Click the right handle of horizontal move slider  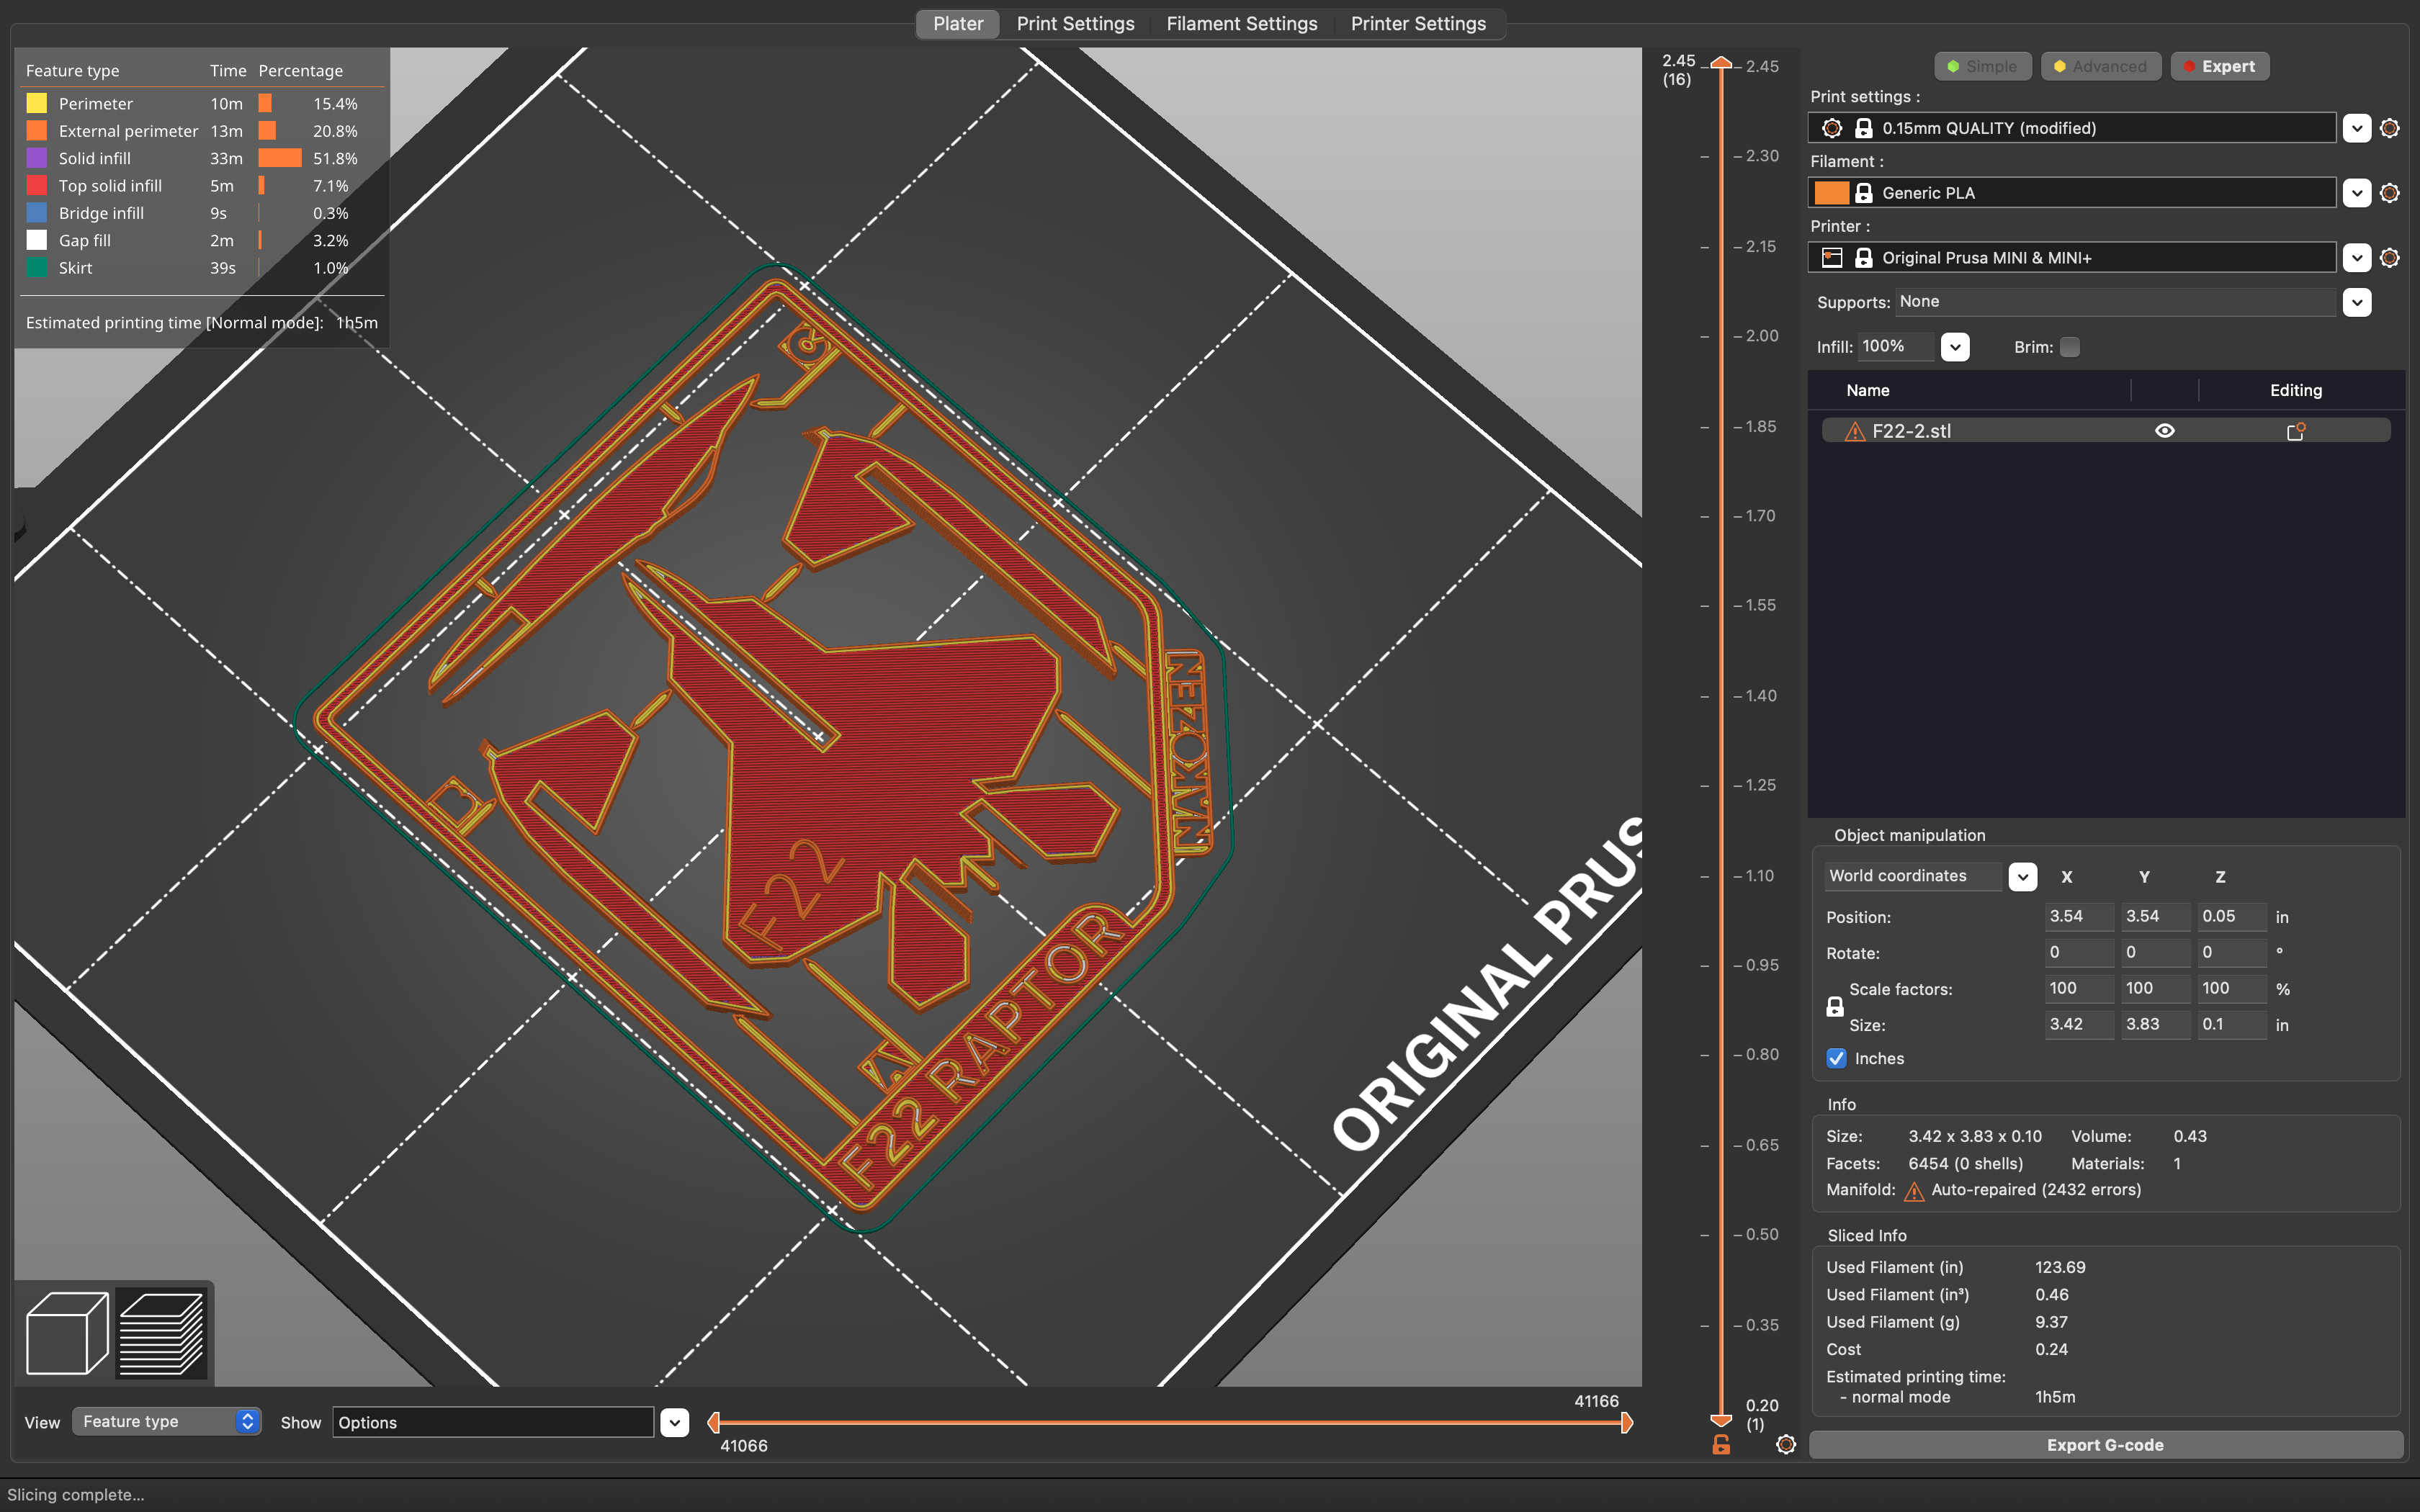tap(1627, 1422)
